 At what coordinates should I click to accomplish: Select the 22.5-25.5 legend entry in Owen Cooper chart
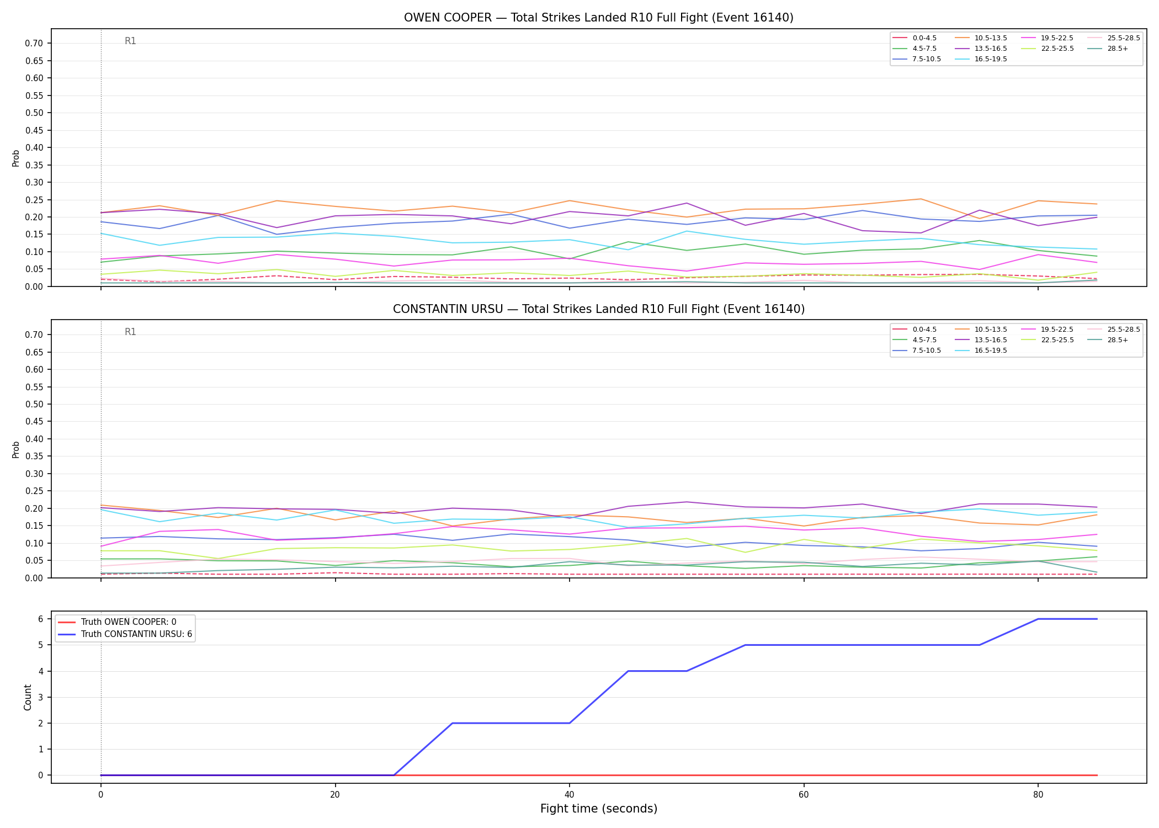point(1047,49)
